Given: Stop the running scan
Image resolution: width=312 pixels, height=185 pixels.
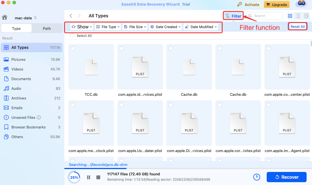Looking at the screenshot, I should [98, 177].
